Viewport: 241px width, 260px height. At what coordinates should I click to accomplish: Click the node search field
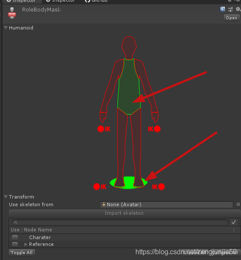pyautogui.click(x=120, y=222)
